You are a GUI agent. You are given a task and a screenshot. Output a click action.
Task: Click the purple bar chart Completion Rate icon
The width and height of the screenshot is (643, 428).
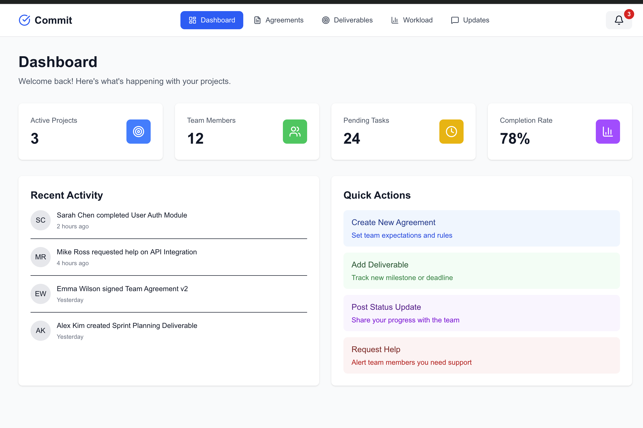coord(607,132)
